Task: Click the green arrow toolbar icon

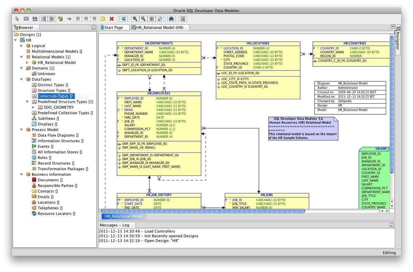Action: point(69,19)
